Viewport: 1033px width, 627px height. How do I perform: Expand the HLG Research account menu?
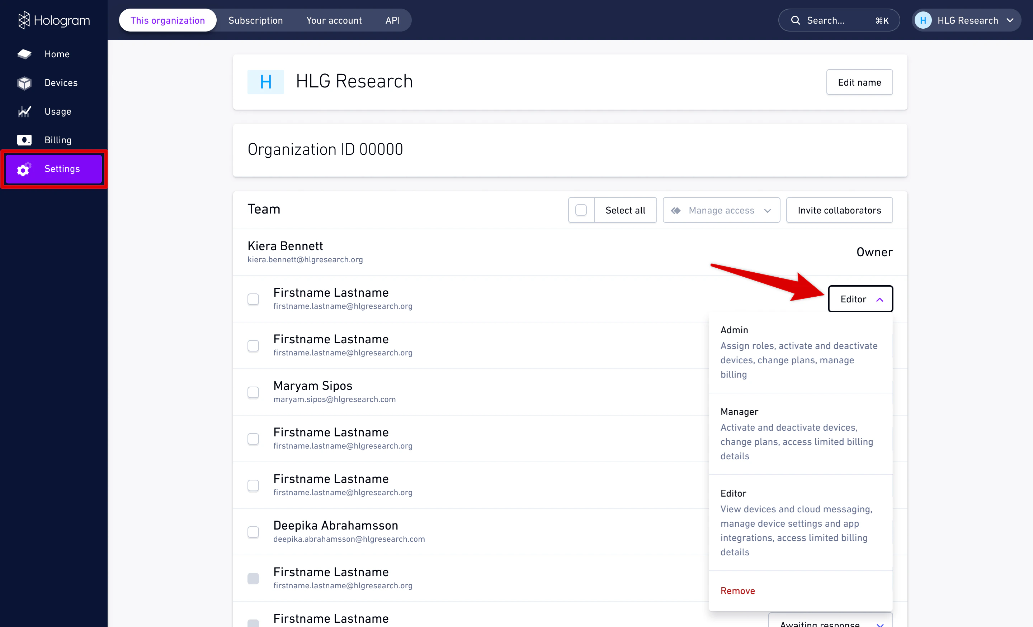[x=966, y=20]
